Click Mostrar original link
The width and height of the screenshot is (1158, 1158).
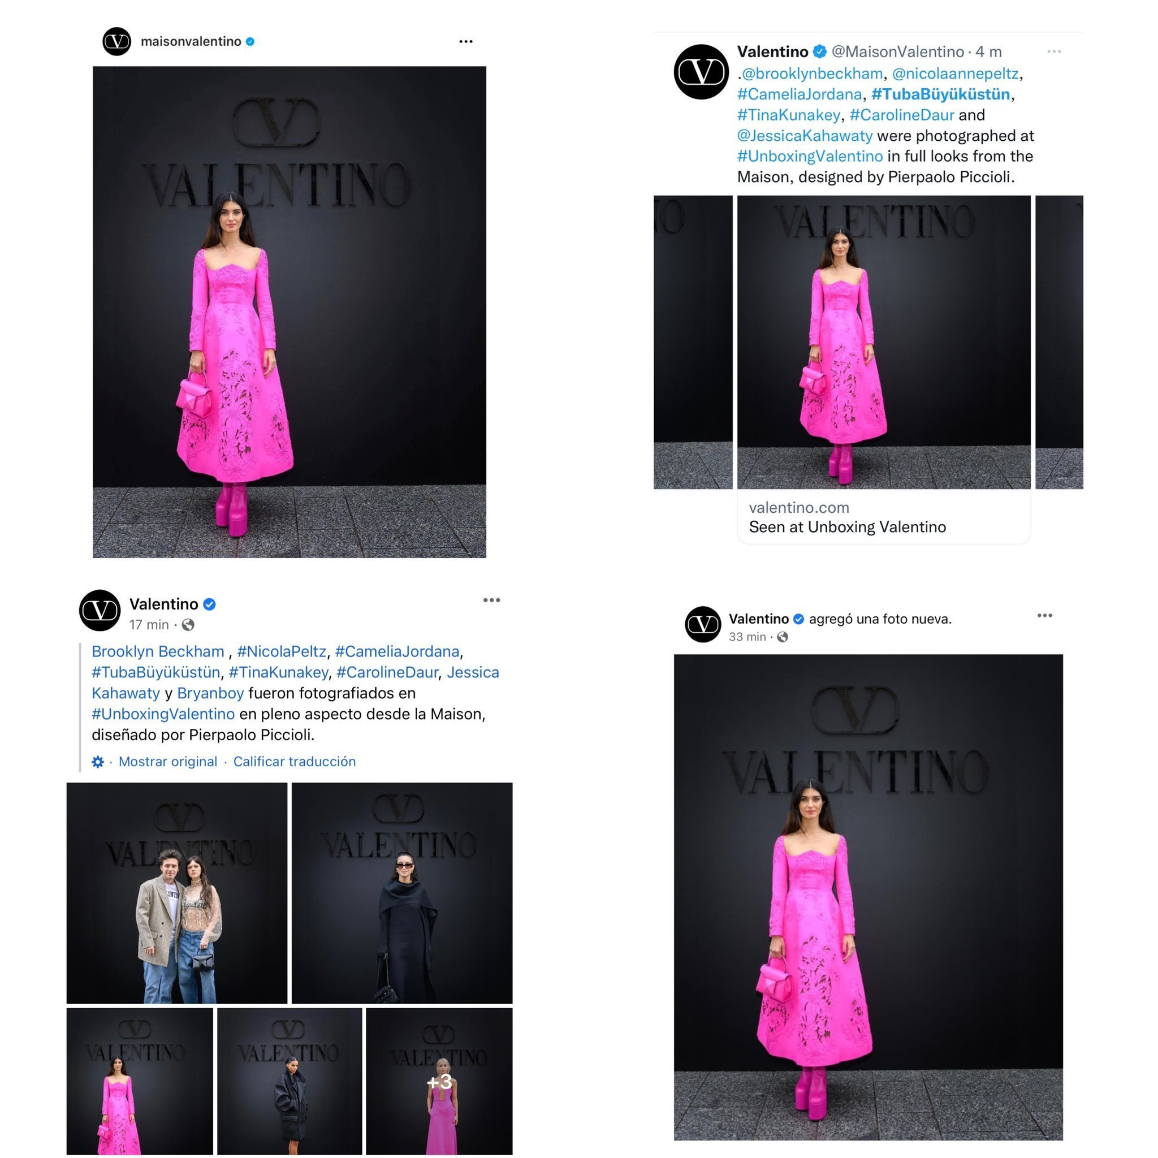click(168, 762)
